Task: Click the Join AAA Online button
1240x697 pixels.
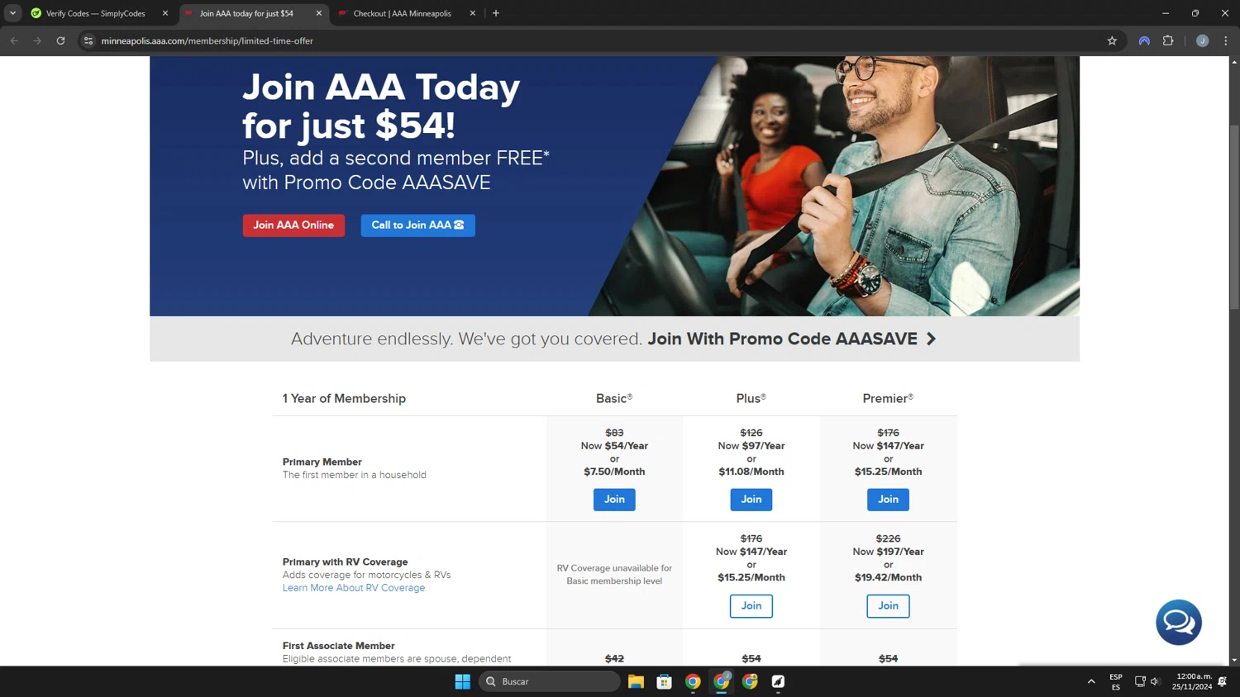Action: click(293, 225)
